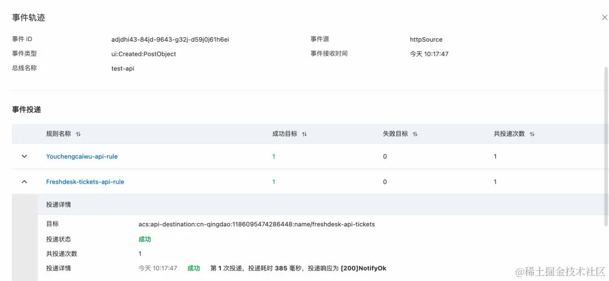Select event type ui:Created:PostObject
This screenshot has height=281, width=609.
coord(144,54)
